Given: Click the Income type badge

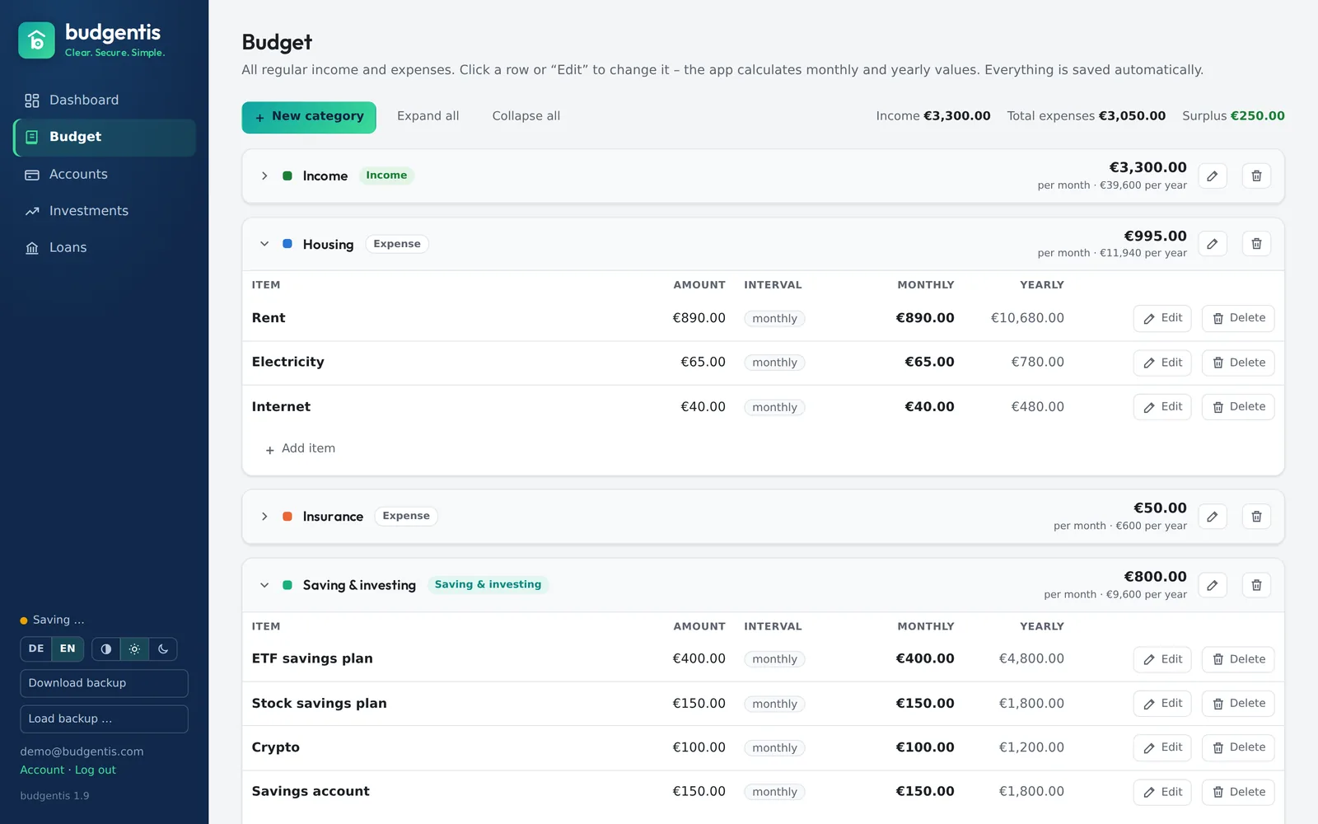Looking at the screenshot, I should [386, 176].
